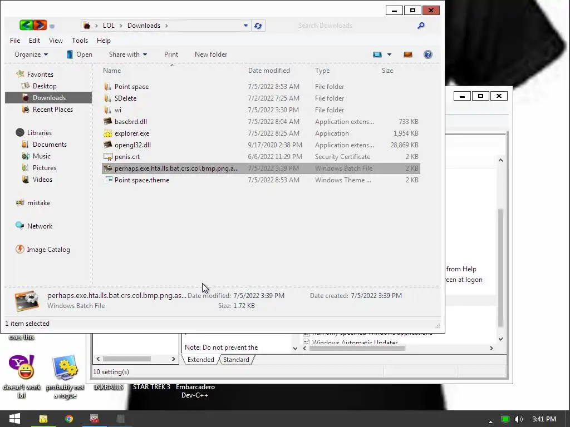Open Chrome from the taskbar
Screen dimensions: 570x427
68,419
